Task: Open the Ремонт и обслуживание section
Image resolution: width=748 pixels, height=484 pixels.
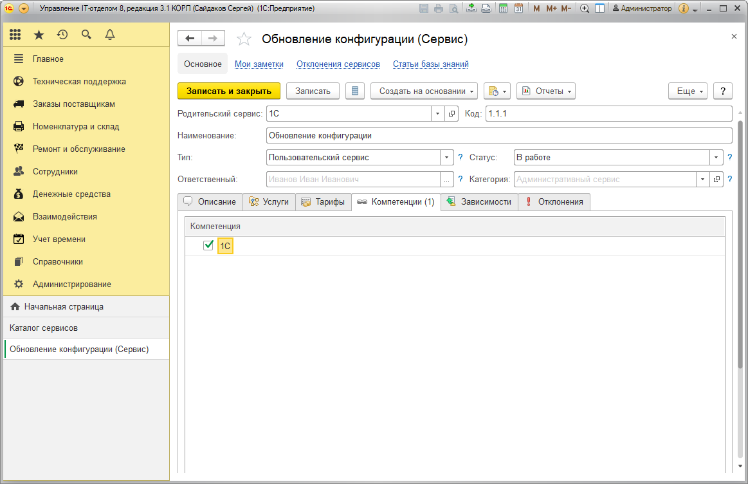Action: 86,149
